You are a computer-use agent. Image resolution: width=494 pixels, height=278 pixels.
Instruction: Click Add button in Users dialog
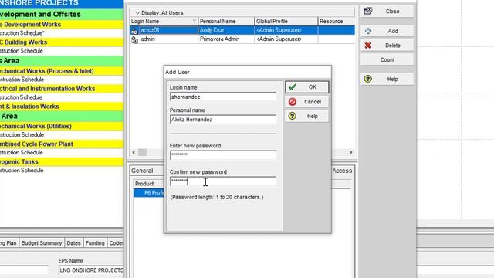(x=387, y=31)
